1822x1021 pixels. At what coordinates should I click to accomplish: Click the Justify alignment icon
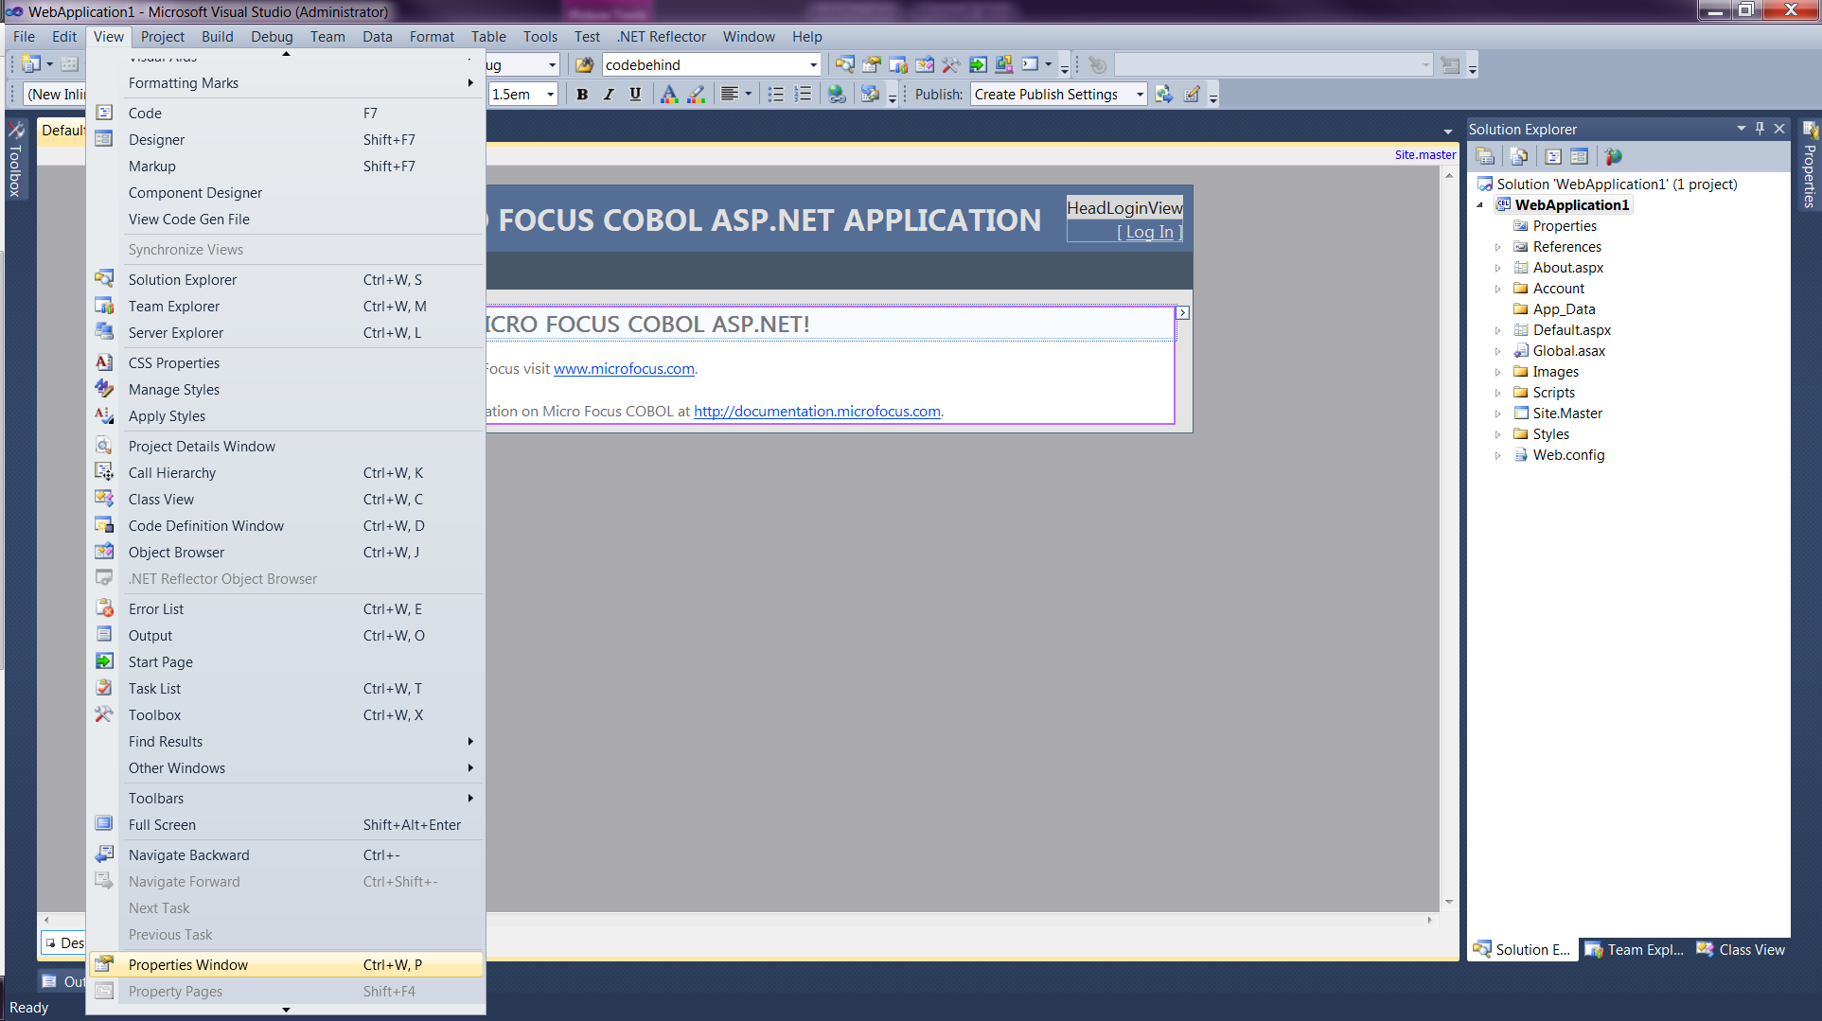tap(730, 94)
